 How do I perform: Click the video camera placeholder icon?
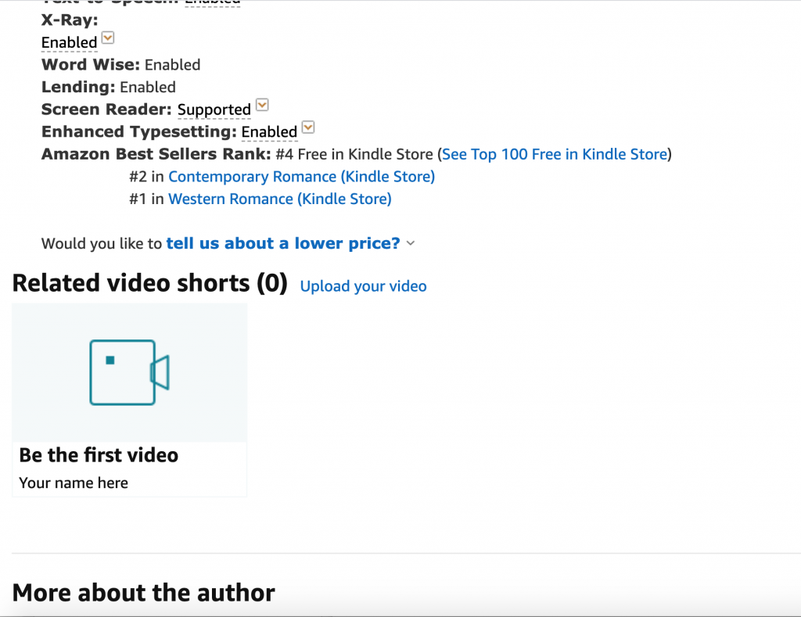130,372
